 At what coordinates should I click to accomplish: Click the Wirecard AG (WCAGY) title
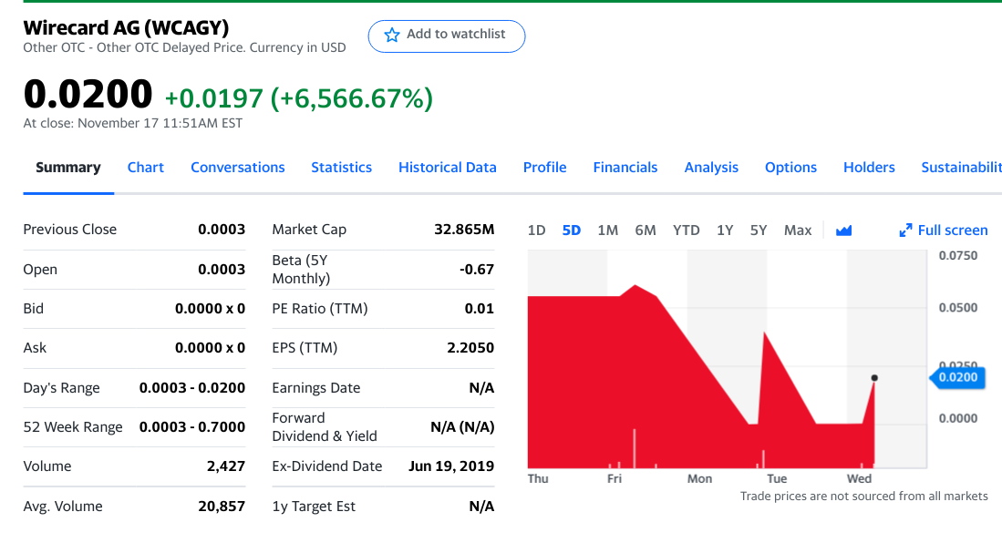(x=126, y=27)
